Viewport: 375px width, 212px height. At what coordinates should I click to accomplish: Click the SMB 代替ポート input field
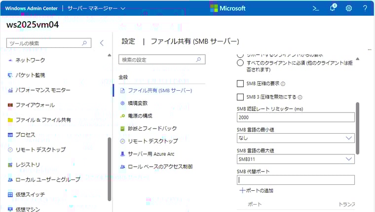[x=296, y=180]
